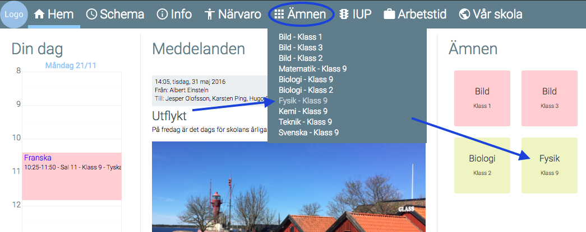Open the Utflykt message heading
Viewport: 586px width, 232px height.
[169, 116]
